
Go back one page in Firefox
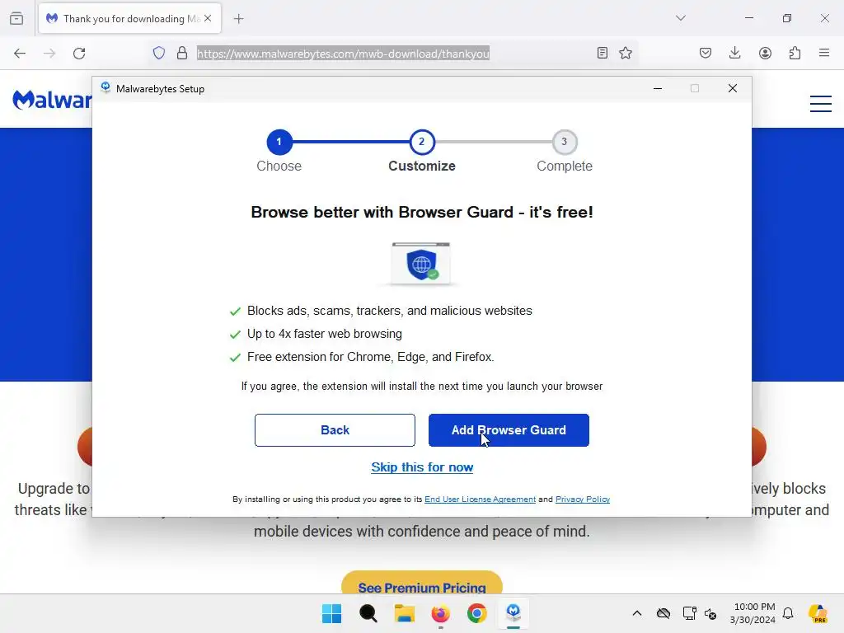[x=20, y=53]
